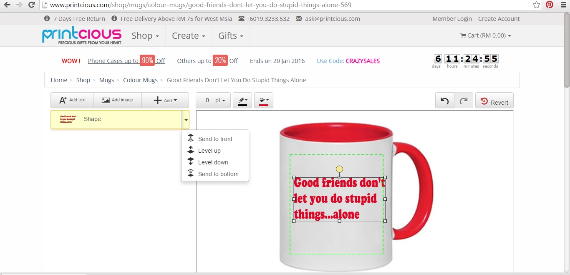Click the phone icon beside the number
570x275 pixels.
pyautogui.click(x=241, y=19)
